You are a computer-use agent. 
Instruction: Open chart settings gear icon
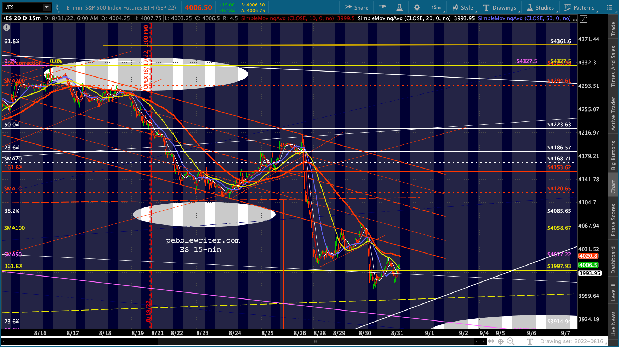tap(417, 7)
